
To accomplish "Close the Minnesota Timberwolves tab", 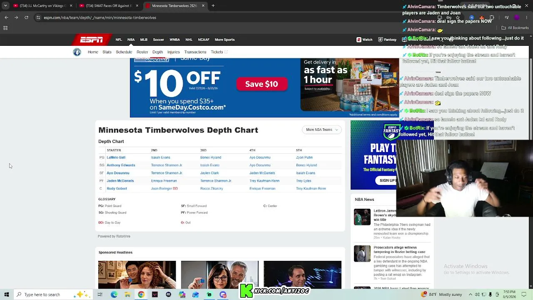I will (x=203, y=6).
